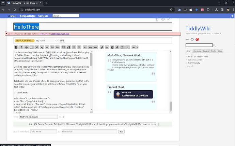Expand the tag name suggestions dropdown
235x146 pixels.
56,40
